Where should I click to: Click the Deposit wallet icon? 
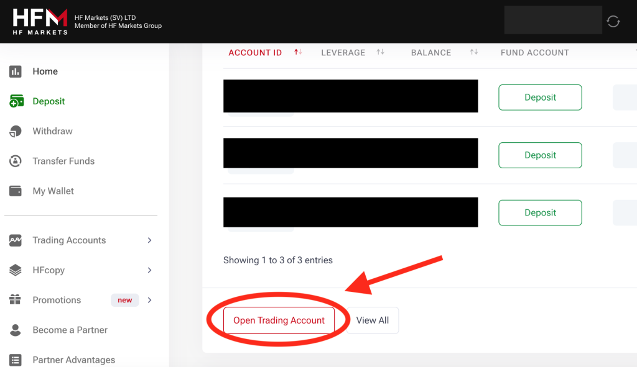16,101
